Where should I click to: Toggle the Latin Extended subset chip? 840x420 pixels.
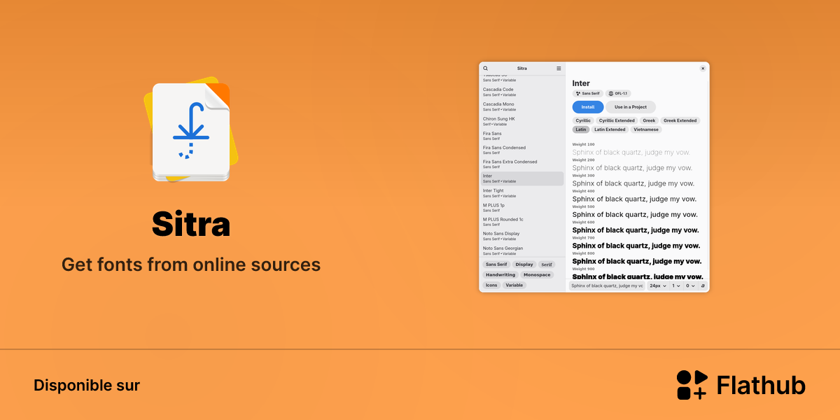[610, 129]
